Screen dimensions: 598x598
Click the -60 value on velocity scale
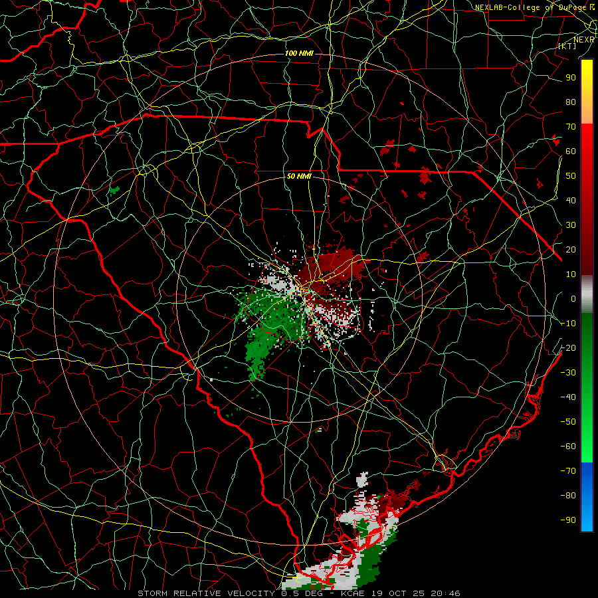[568, 447]
